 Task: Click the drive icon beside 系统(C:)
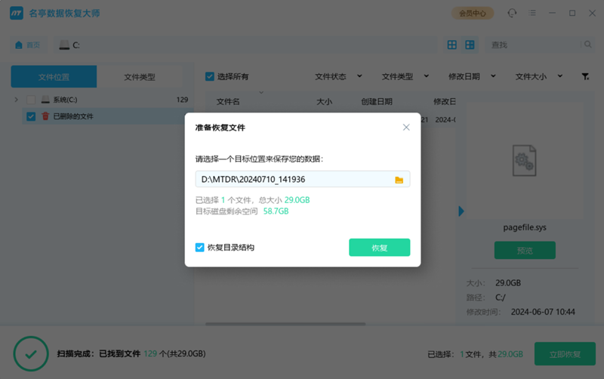[x=45, y=100]
